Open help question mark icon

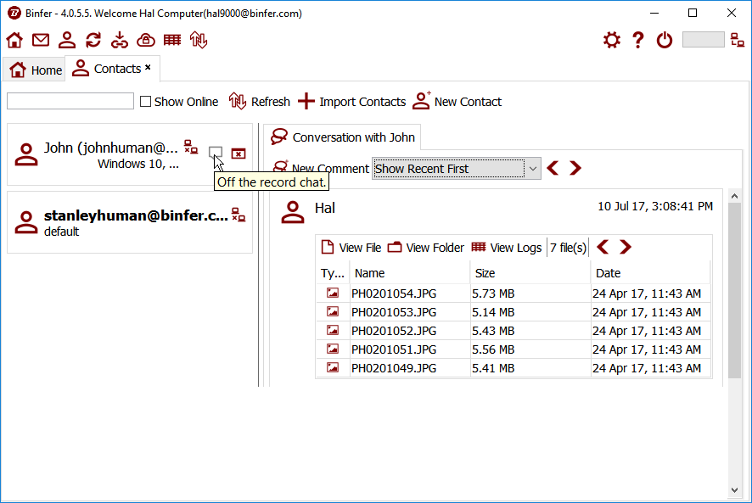coord(638,40)
